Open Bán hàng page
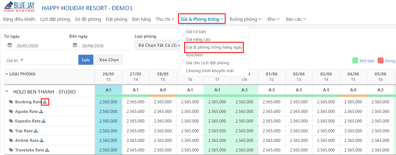The width and height of the screenshot is (396, 155). [141, 19]
